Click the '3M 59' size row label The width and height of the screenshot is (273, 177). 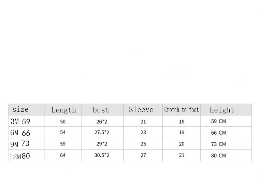click(20, 121)
